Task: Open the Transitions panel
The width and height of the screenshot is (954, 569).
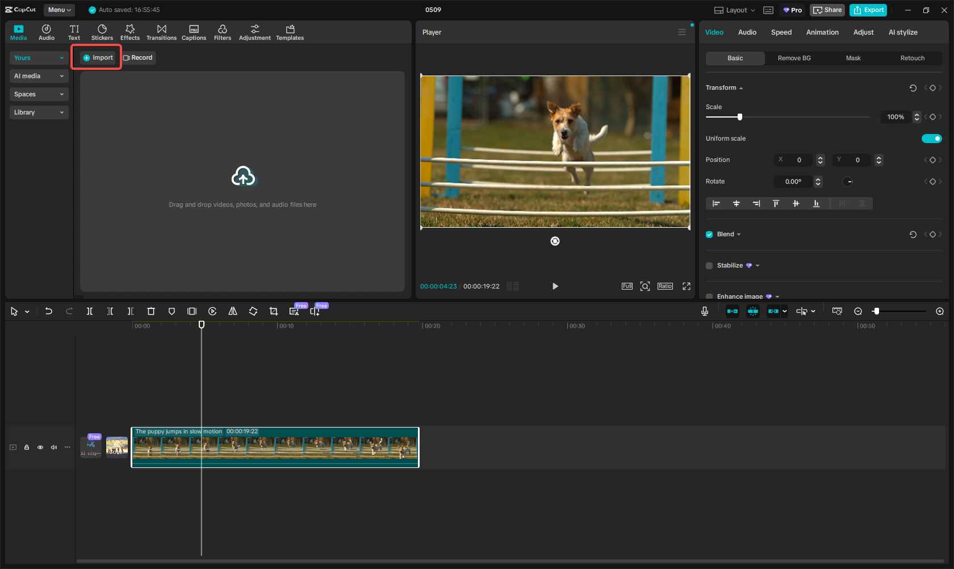Action: 161,32
